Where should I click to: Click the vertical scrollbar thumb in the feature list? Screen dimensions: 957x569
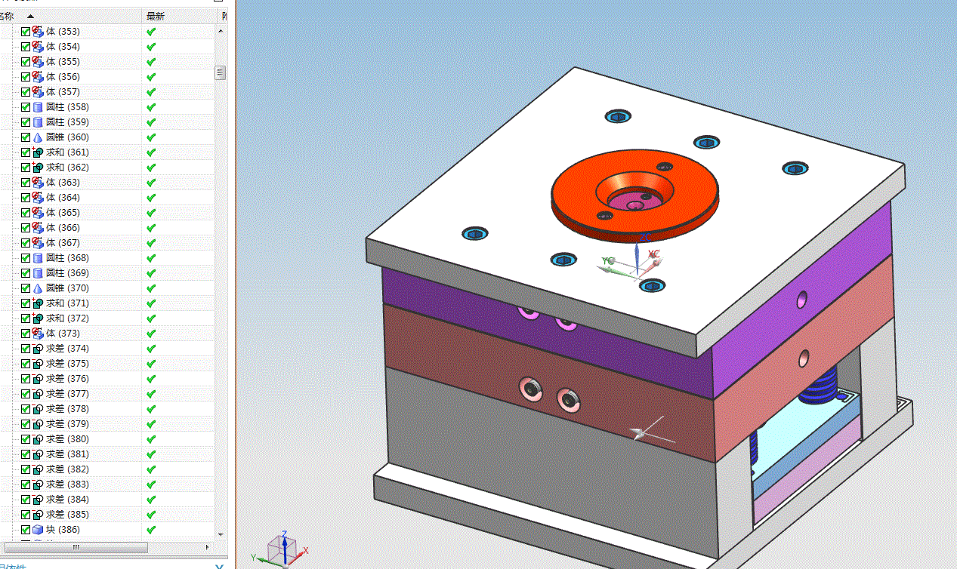(221, 72)
